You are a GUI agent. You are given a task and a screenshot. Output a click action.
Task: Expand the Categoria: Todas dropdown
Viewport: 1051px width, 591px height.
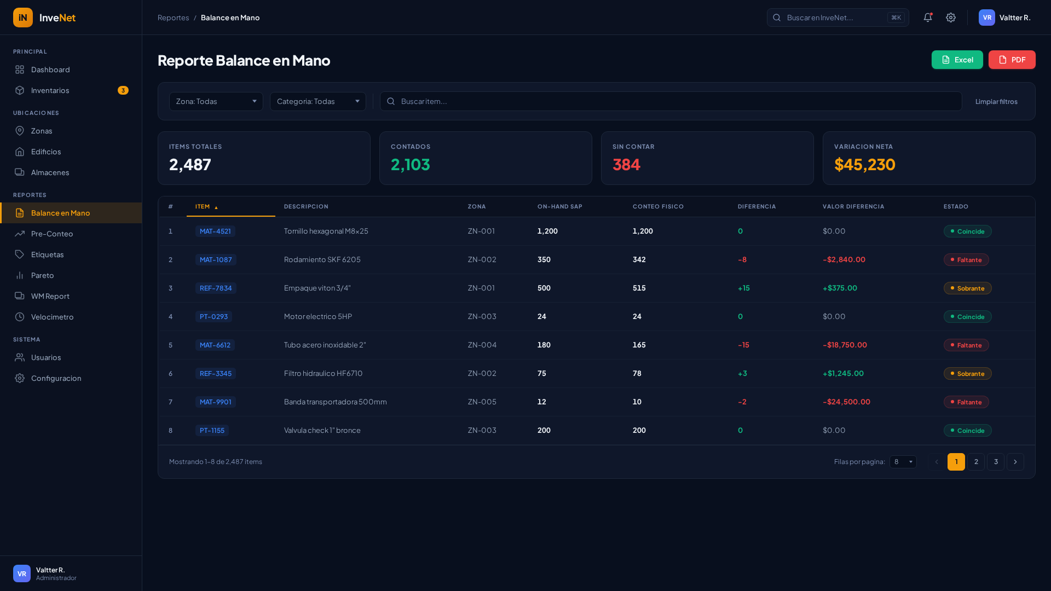pyautogui.click(x=317, y=101)
